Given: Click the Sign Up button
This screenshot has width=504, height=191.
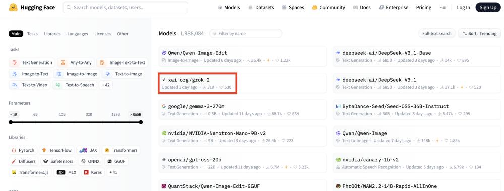Looking at the screenshot, I should (488, 7).
